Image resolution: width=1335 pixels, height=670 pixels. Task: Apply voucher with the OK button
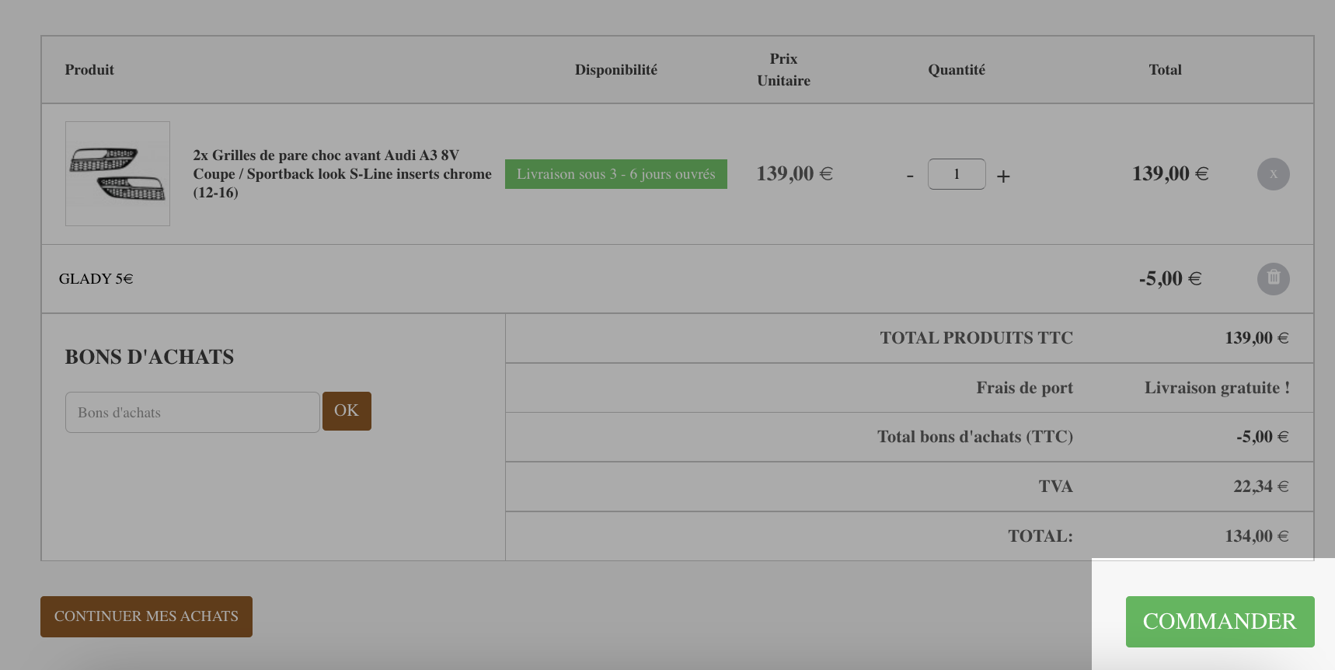point(347,411)
